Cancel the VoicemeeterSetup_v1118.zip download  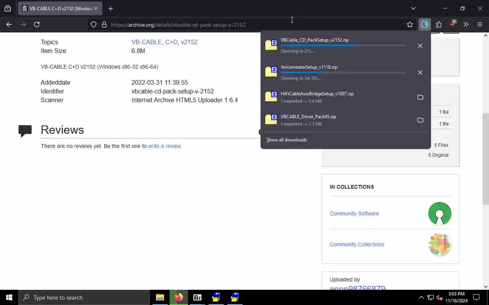[x=420, y=72]
